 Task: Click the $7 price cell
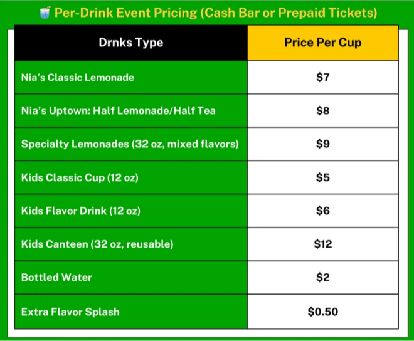(x=322, y=78)
